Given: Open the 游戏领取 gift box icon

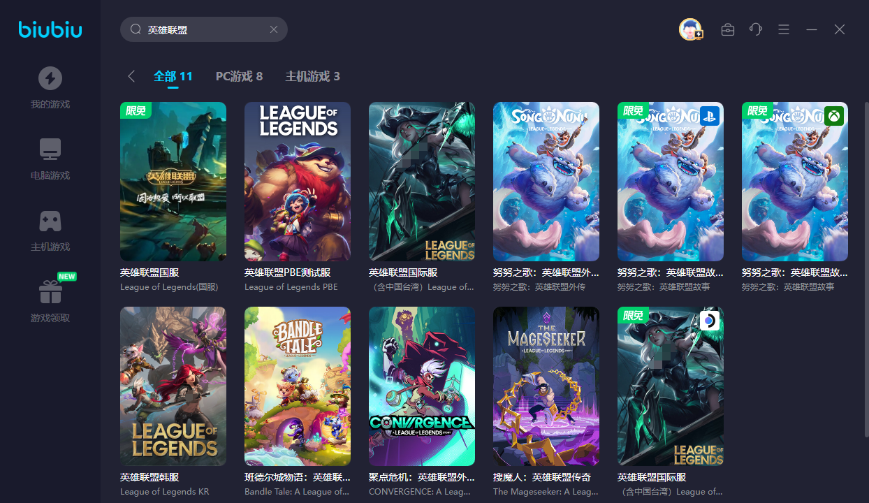Looking at the screenshot, I should pos(50,292).
